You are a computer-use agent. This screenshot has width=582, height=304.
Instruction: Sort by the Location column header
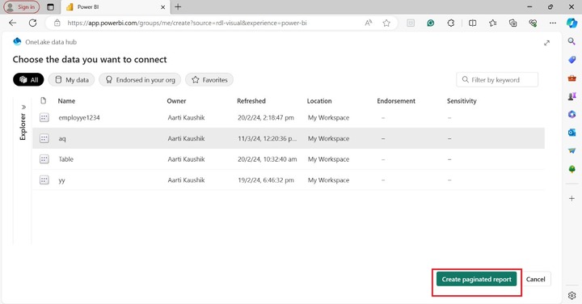click(x=319, y=101)
